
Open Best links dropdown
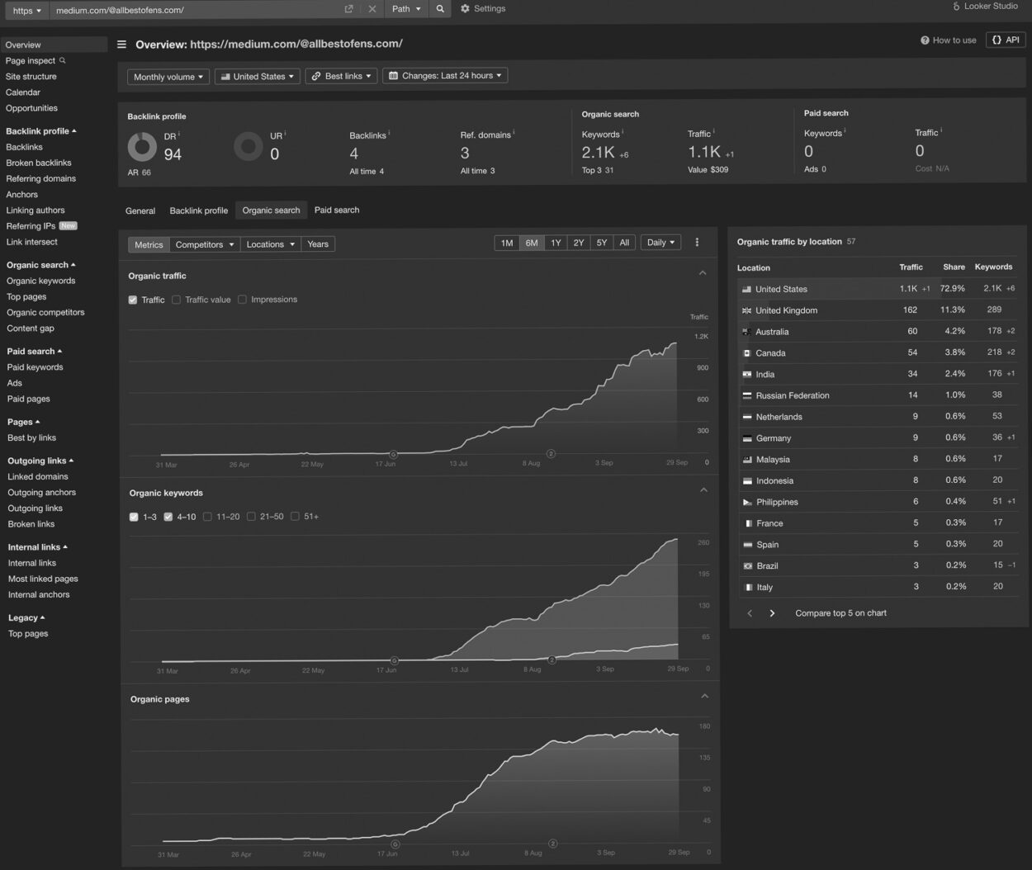pos(342,76)
